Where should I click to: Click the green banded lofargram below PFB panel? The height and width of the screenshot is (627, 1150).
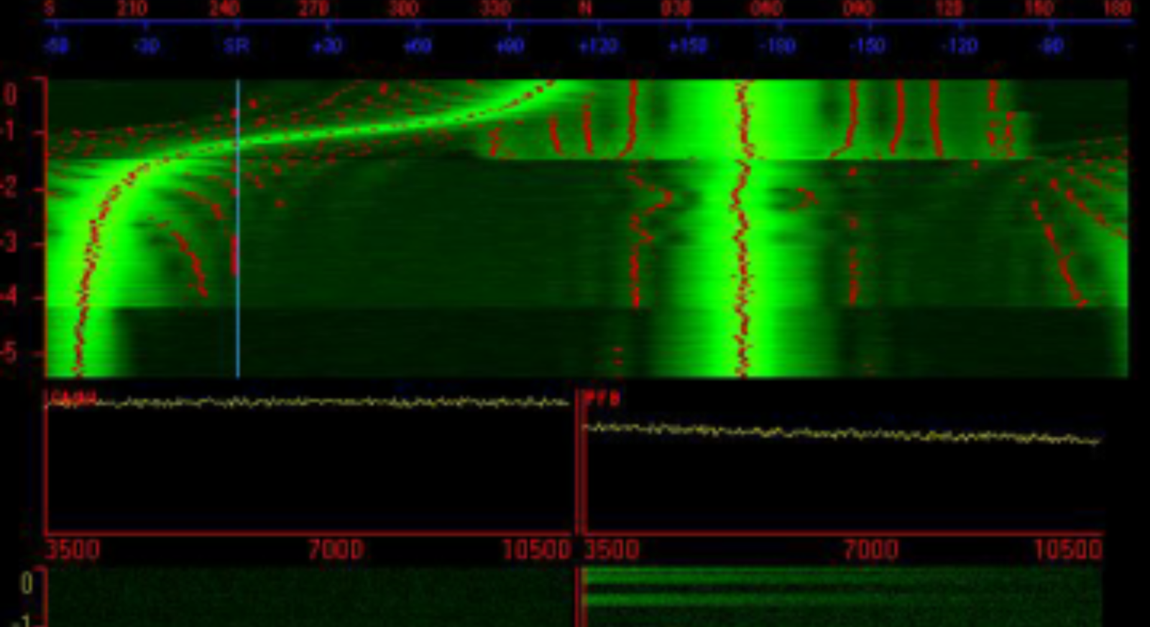[x=841, y=596]
